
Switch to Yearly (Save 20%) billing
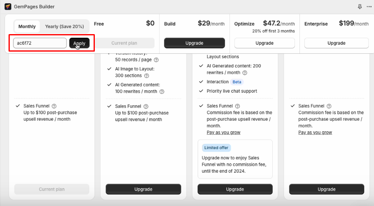pyautogui.click(x=64, y=26)
